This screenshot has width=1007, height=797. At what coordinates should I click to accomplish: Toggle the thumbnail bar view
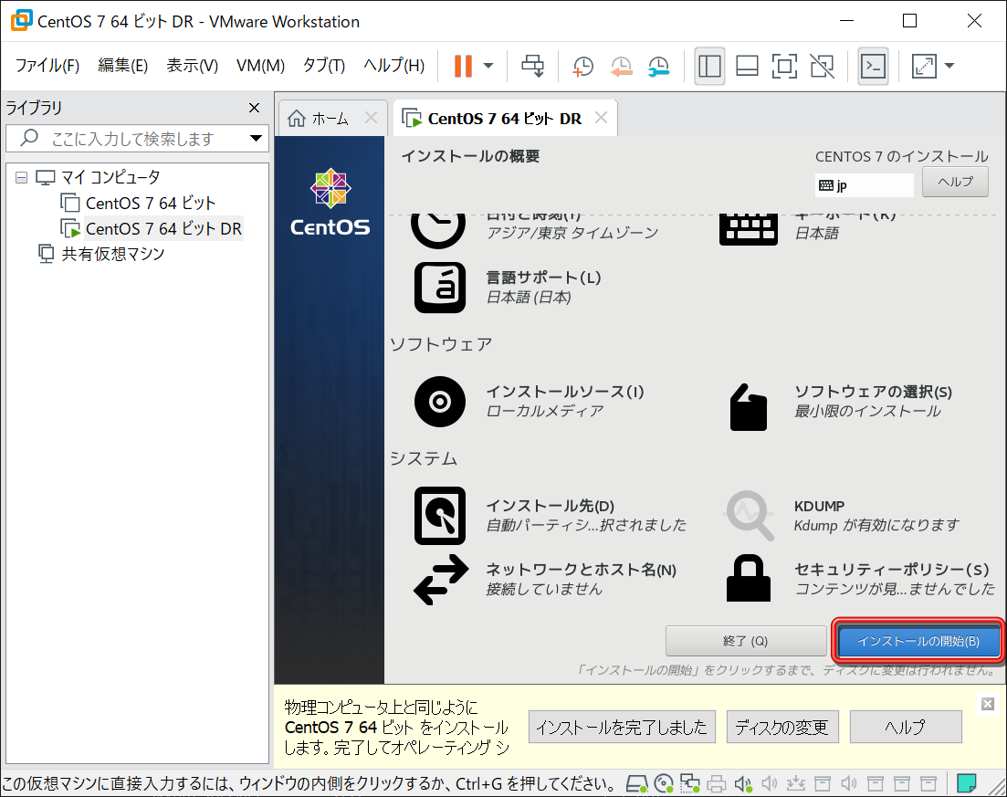(747, 66)
